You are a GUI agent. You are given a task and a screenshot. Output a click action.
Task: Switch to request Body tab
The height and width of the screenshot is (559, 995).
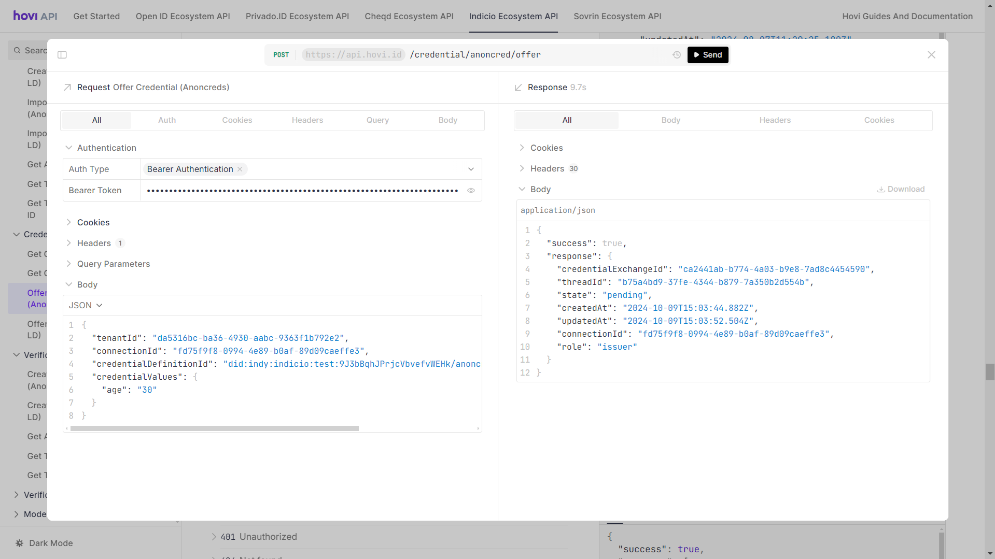(x=447, y=120)
